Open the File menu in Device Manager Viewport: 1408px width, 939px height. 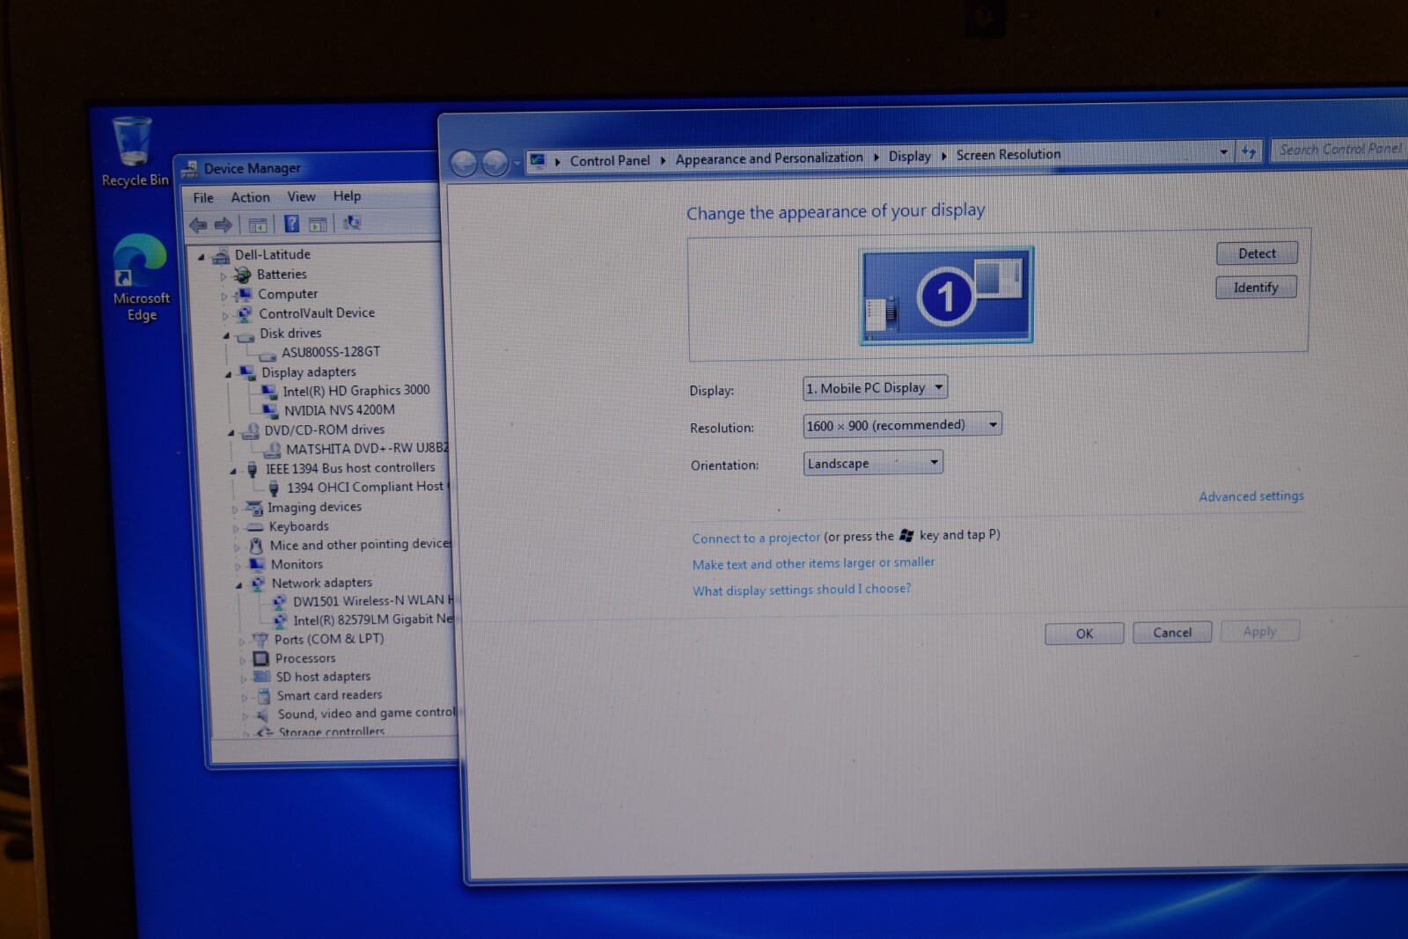203,198
